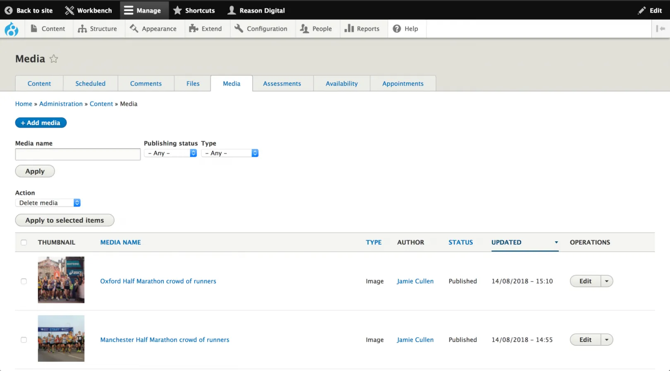Open the Action dropdown showing Delete media
The image size is (670, 371).
point(48,203)
